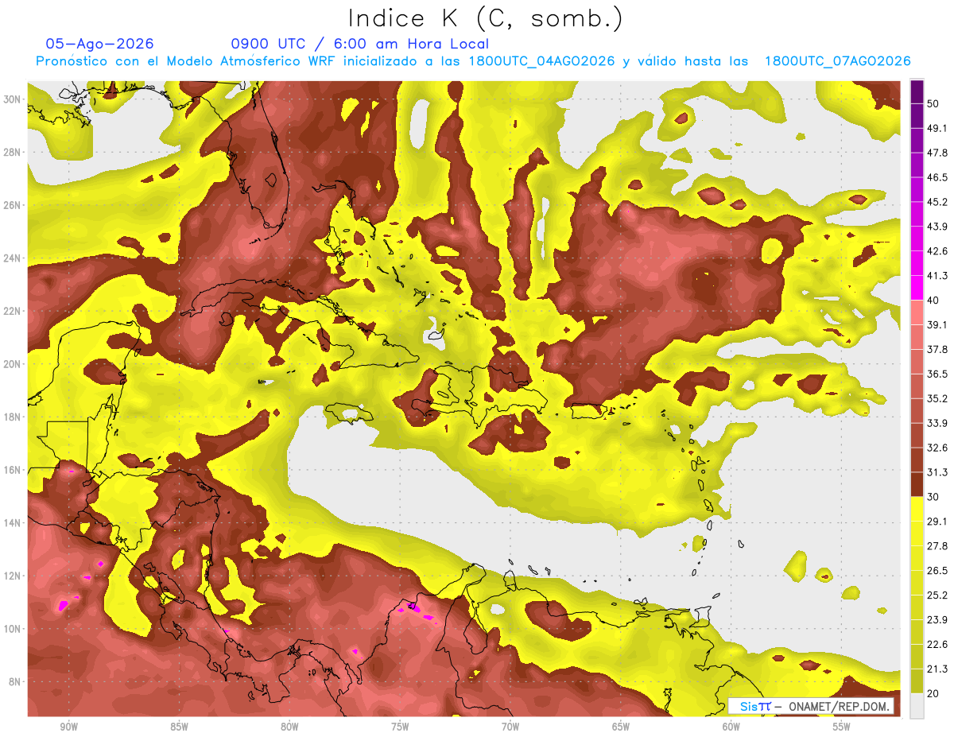Click the colorbar value "41.3"
954x737 pixels.
pos(937,276)
